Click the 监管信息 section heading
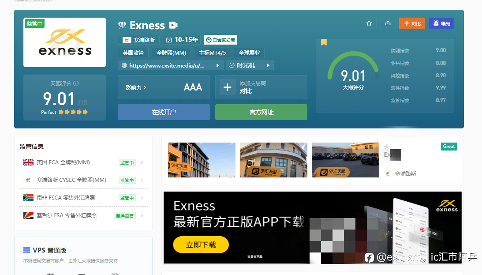Image resolution: width=482 pixels, height=275 pixels. click(x=32, y=147)
